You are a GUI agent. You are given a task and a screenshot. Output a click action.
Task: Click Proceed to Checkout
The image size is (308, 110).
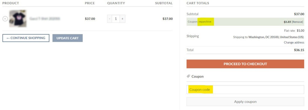coord(245,64)
